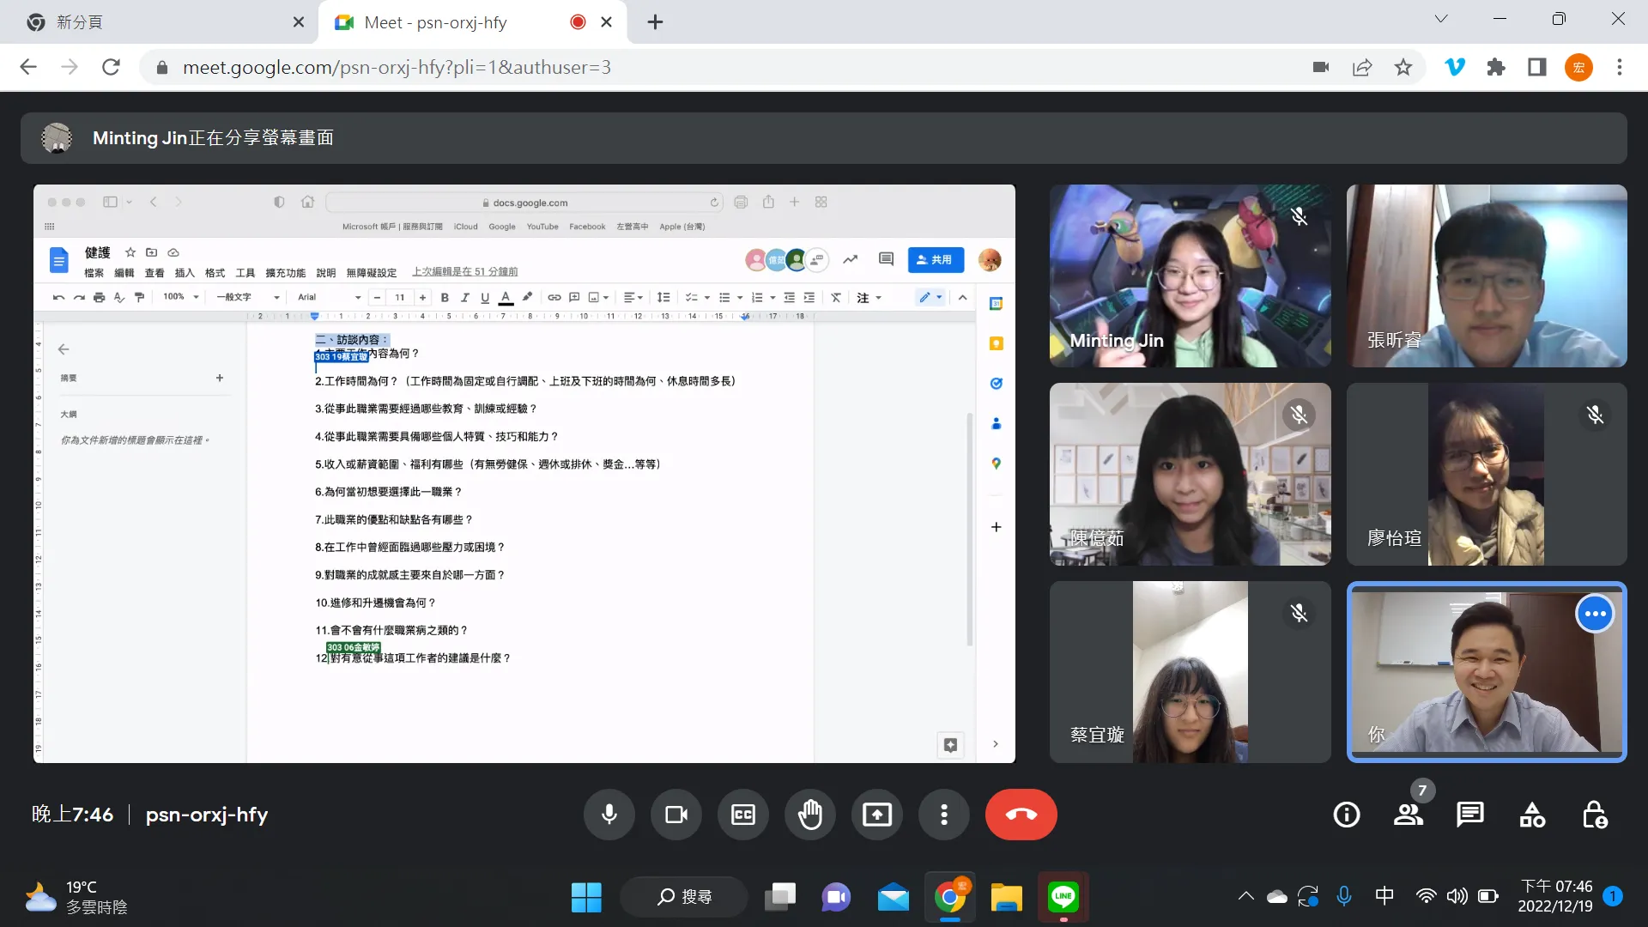This screenshot has height=927, width=1648.
Task: View meeting details info
Action: tap(1346, 815)
